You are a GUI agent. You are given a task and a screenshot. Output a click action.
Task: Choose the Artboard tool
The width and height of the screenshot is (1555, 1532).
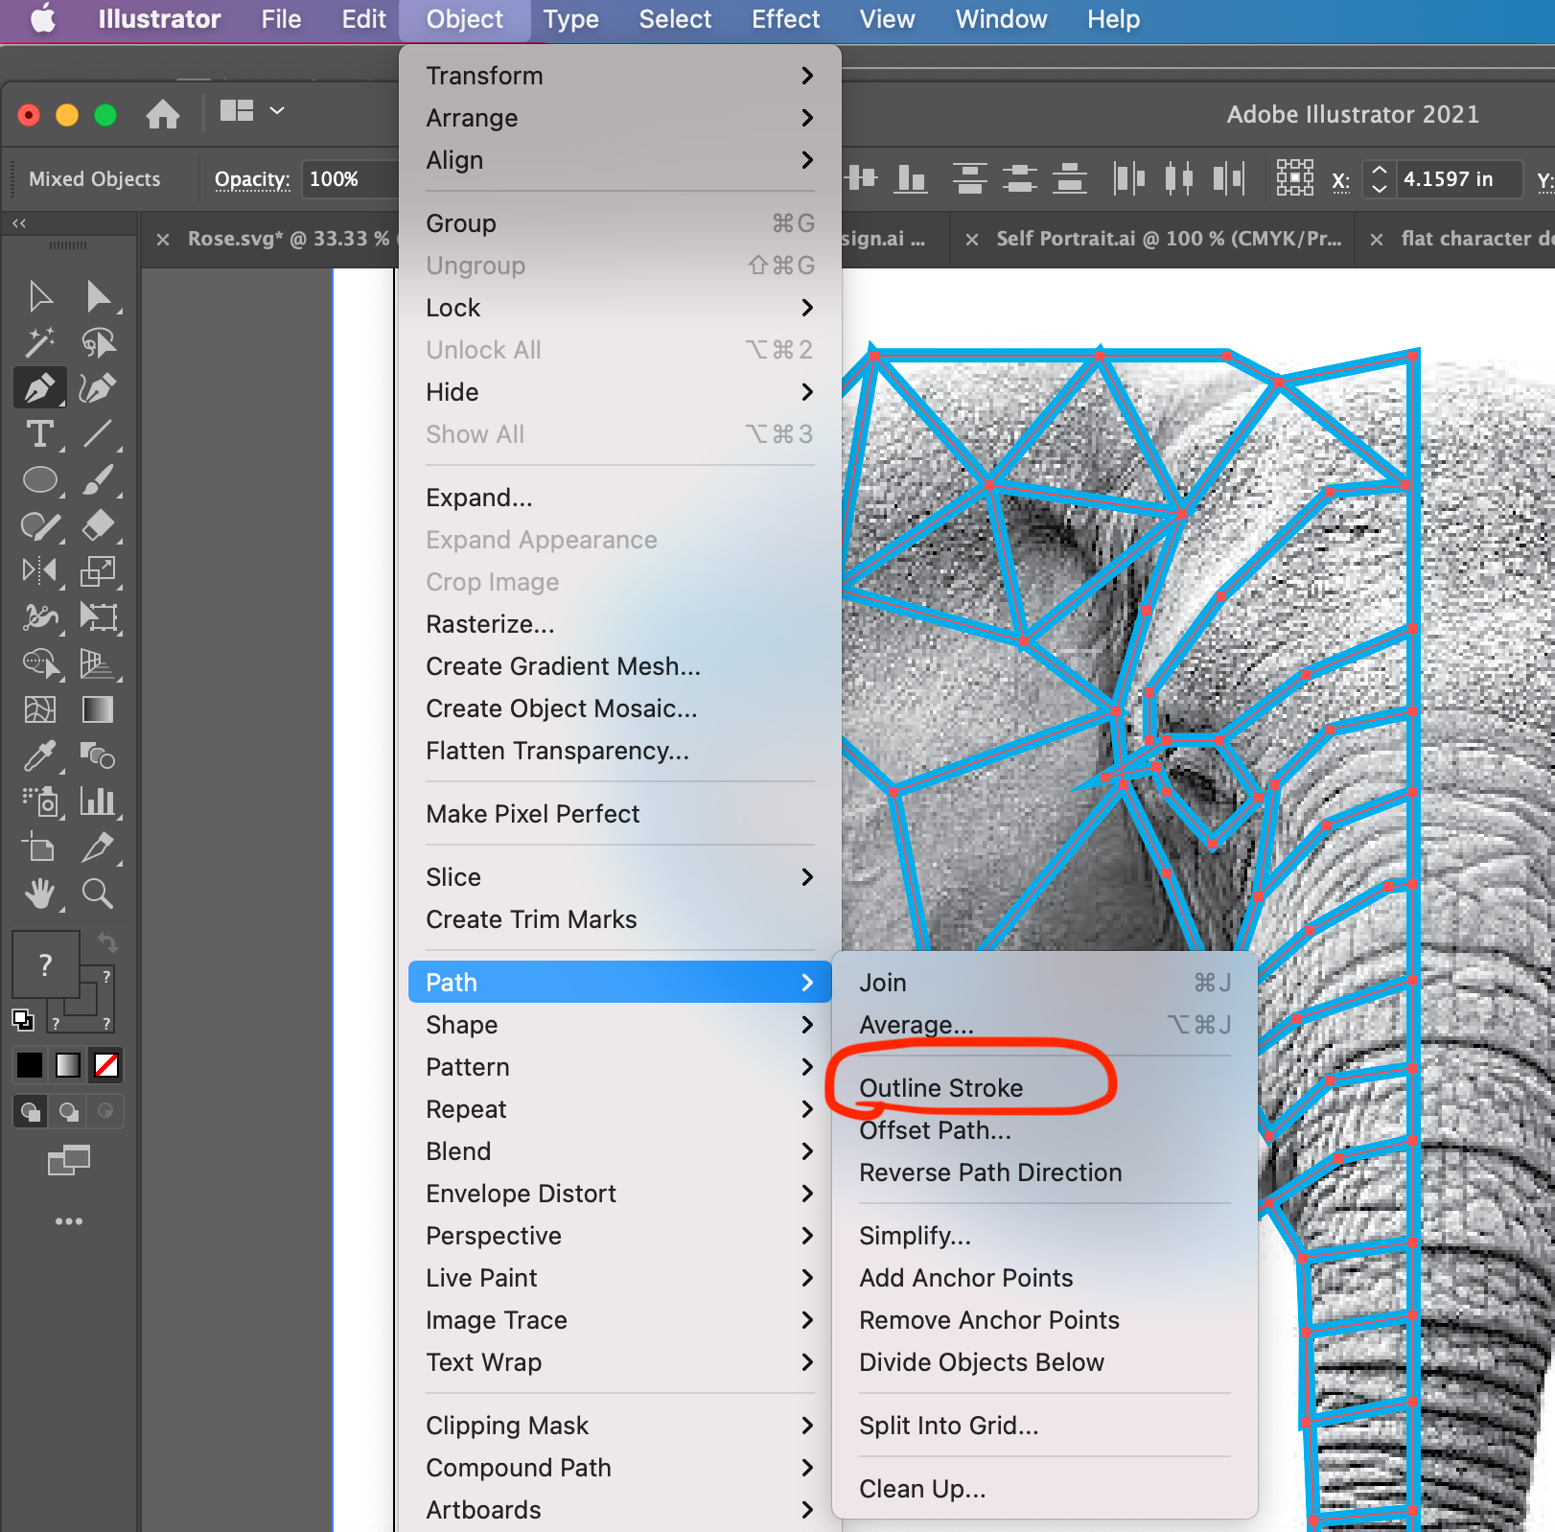40,847
